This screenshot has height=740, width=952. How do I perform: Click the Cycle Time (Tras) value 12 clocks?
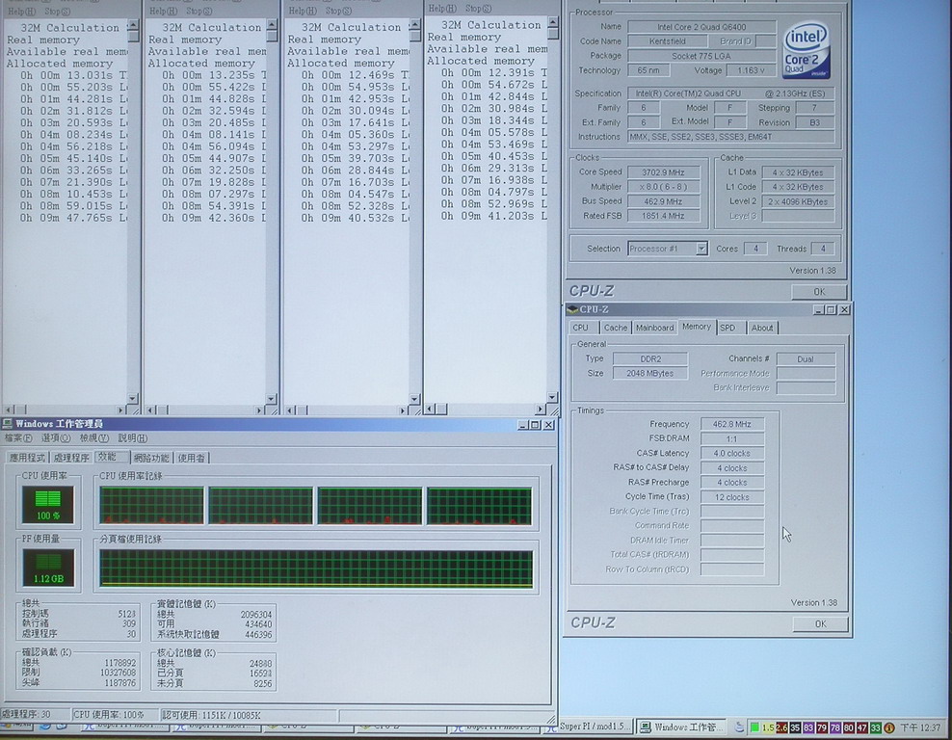point(731,497)
